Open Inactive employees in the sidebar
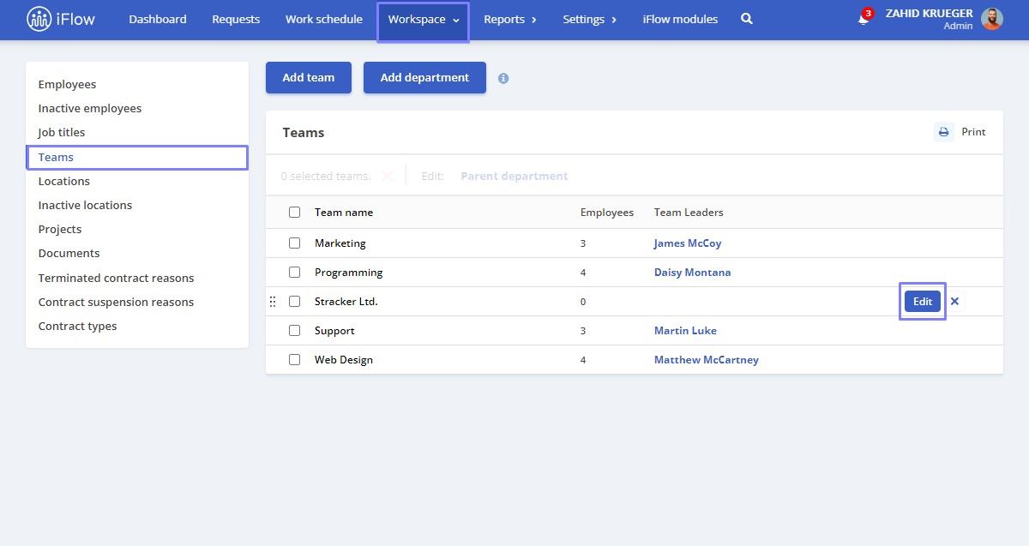Viewport: 1029px width, 546px height. tap(90, 109)
